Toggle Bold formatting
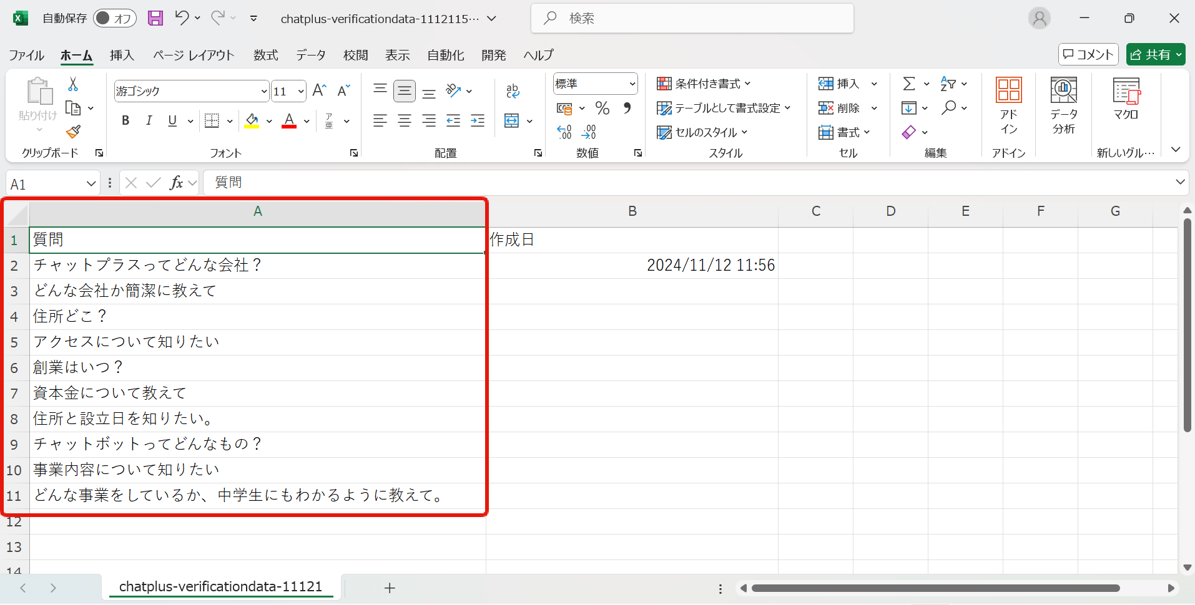Screen dimensions: 1195x605 125,120
